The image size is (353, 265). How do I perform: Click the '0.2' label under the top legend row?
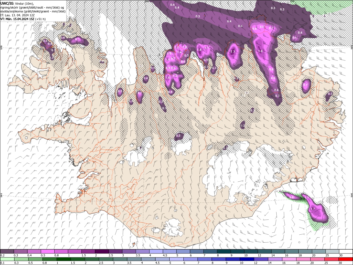coord(2,255)
